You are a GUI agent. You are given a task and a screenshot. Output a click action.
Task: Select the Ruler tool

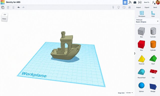(x=153, y=14)
